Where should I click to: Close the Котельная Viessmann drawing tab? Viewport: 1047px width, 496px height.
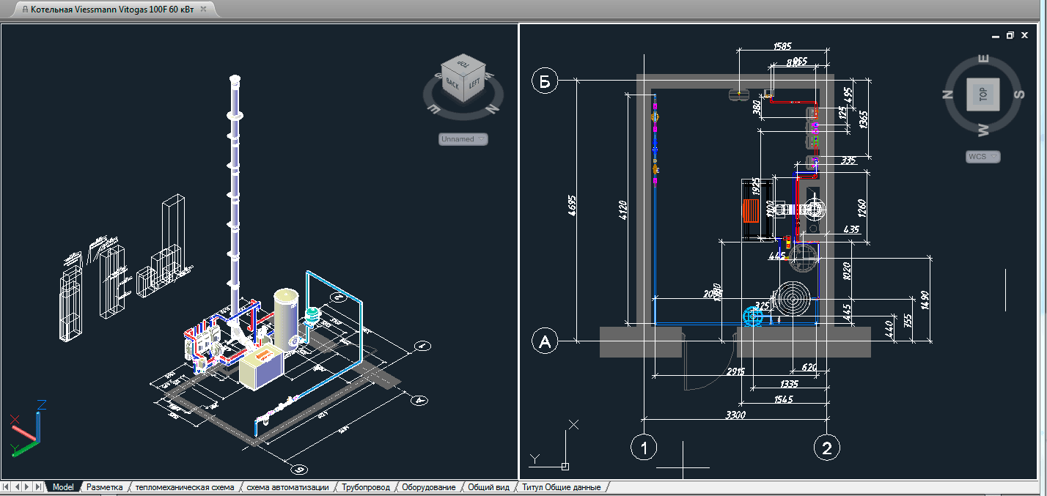(x=205, y=10)
